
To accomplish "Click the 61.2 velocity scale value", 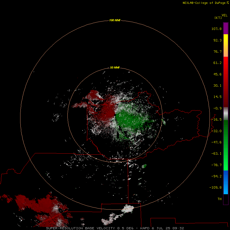I will coord(217,63).
